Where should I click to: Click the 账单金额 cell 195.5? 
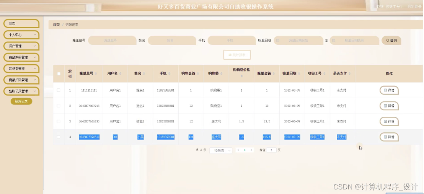click(x=267, y=137)
